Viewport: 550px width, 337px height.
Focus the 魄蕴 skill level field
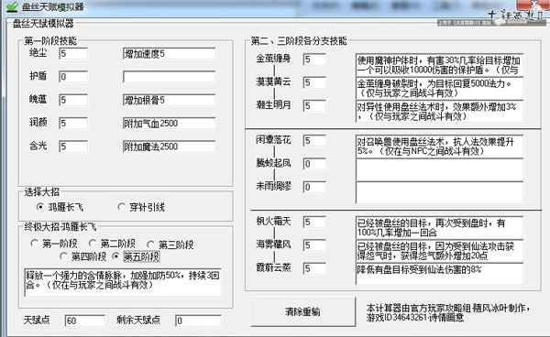73,100
